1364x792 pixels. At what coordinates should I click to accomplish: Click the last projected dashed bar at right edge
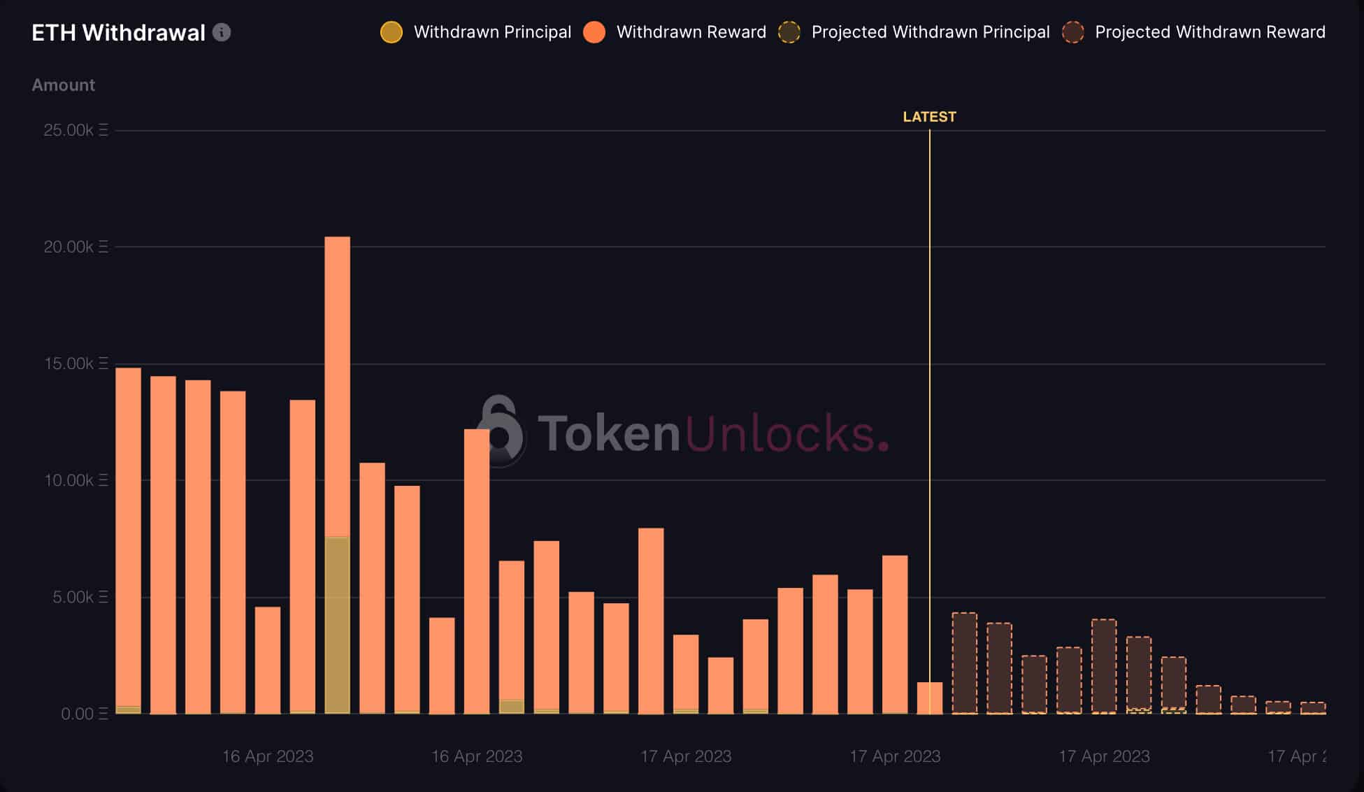tap(1313, 708)
